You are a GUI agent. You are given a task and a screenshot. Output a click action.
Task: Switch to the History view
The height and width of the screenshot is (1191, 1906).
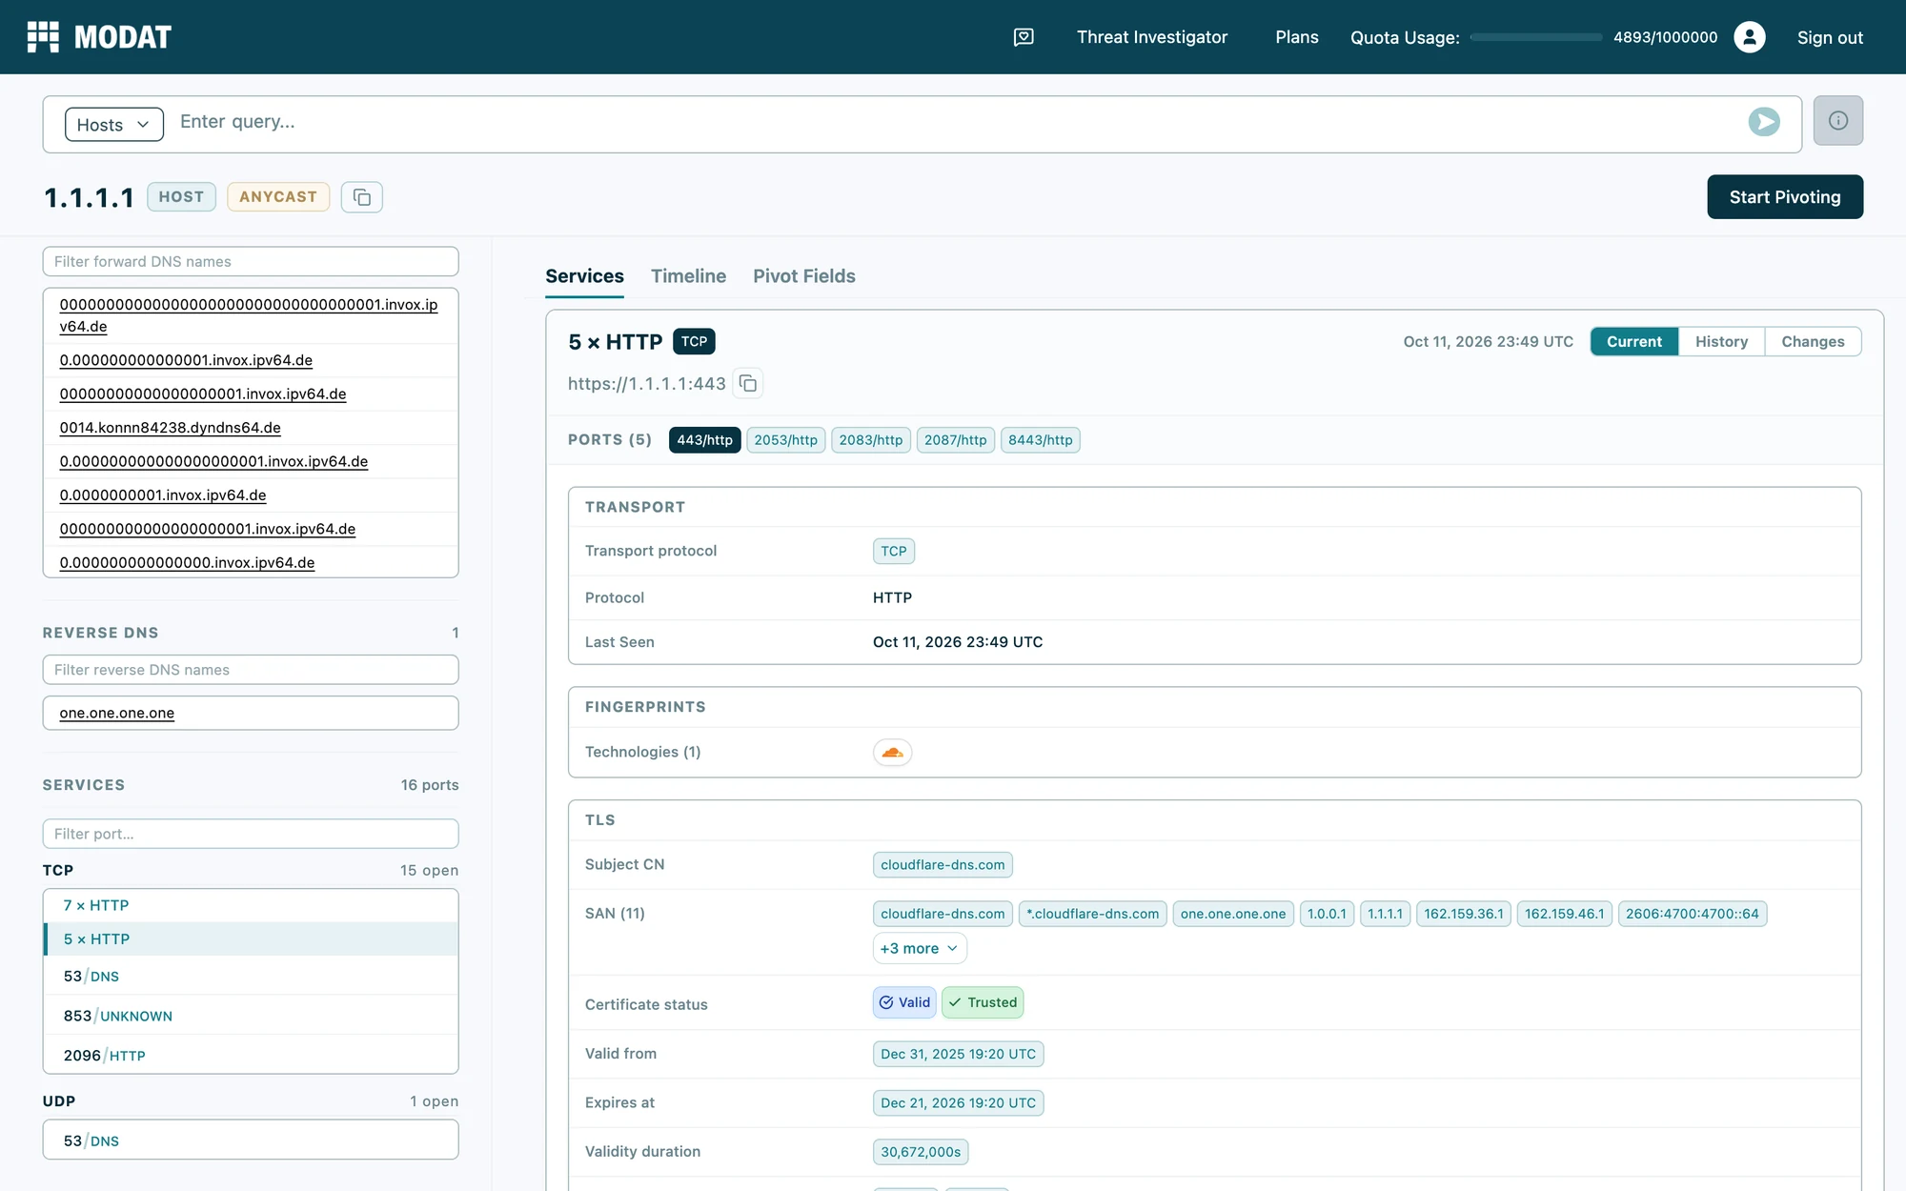(x=1721, y=342)
